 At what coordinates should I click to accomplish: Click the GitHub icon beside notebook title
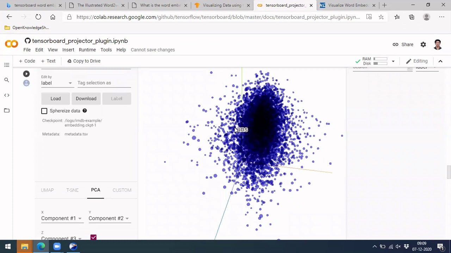click(27, 41)
